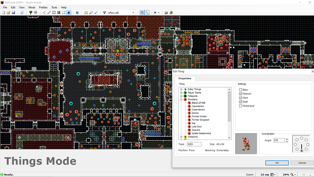Click the green export toolbar icon next to play
Viewport: 314px width, 177px height.
coord(166,13)
